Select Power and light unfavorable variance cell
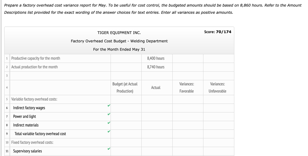This screenshot has height=156, width=308. 219,116
